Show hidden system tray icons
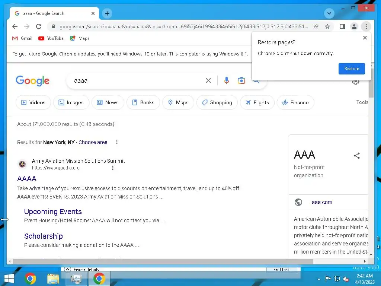The image size is (381, 286). [x=319, y=279]
